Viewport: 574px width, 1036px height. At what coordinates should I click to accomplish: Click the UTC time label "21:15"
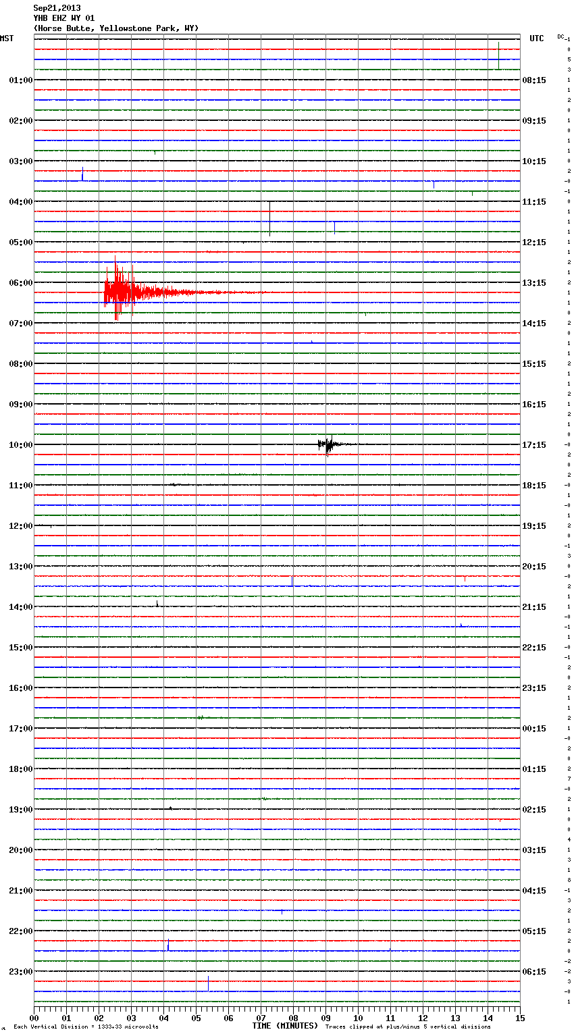[x=534, y=607]
